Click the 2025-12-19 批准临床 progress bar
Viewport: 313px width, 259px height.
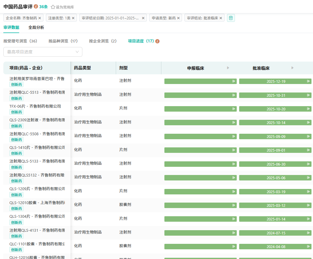(x=275, y=81)
